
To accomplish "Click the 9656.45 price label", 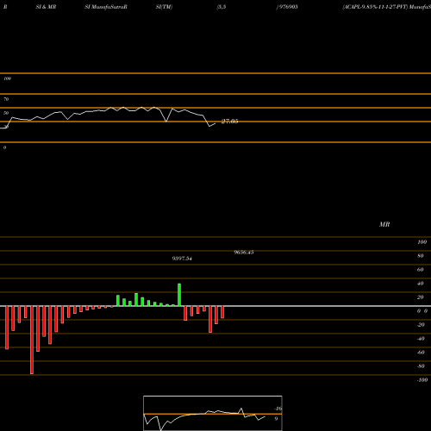I will point(244,253).
